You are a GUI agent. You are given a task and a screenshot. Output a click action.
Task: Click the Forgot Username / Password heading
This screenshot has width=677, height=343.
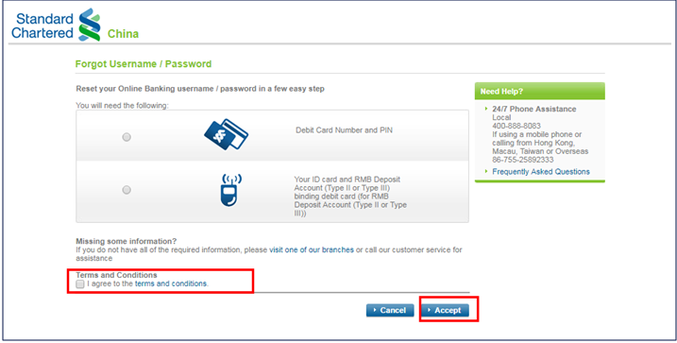pos(144,64)
